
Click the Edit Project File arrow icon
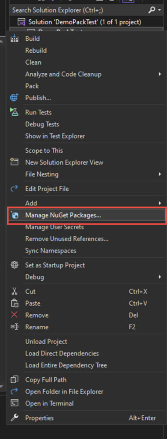(14, 189)
